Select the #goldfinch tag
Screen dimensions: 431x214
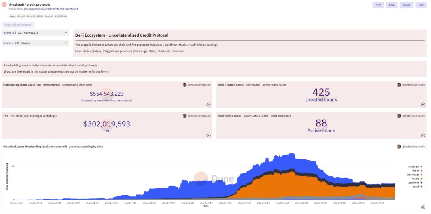pyautogui.click(x=61, y=16)
